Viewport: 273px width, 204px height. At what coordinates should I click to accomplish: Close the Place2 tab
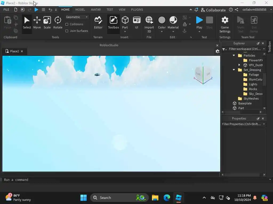[22, 51]
